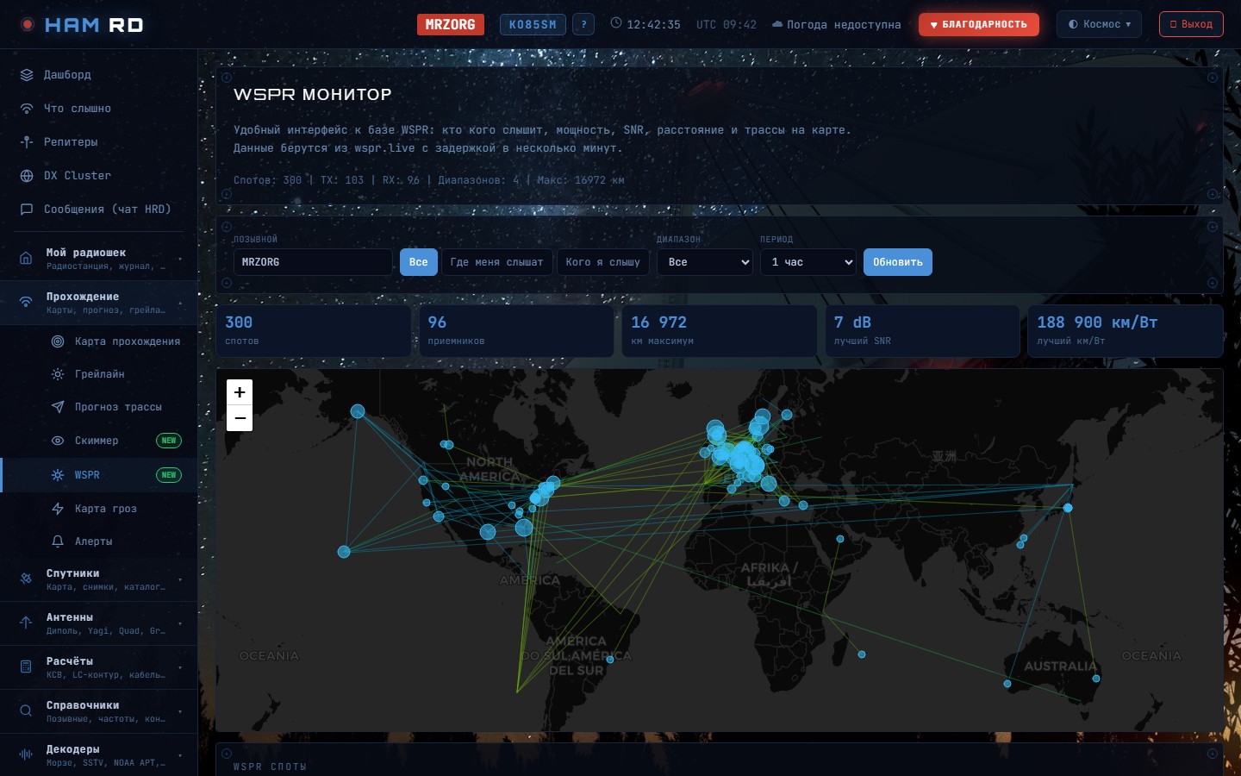Open the Космос theme dropdown
The image size is (1241, 776).
[x=1099, y=24]
